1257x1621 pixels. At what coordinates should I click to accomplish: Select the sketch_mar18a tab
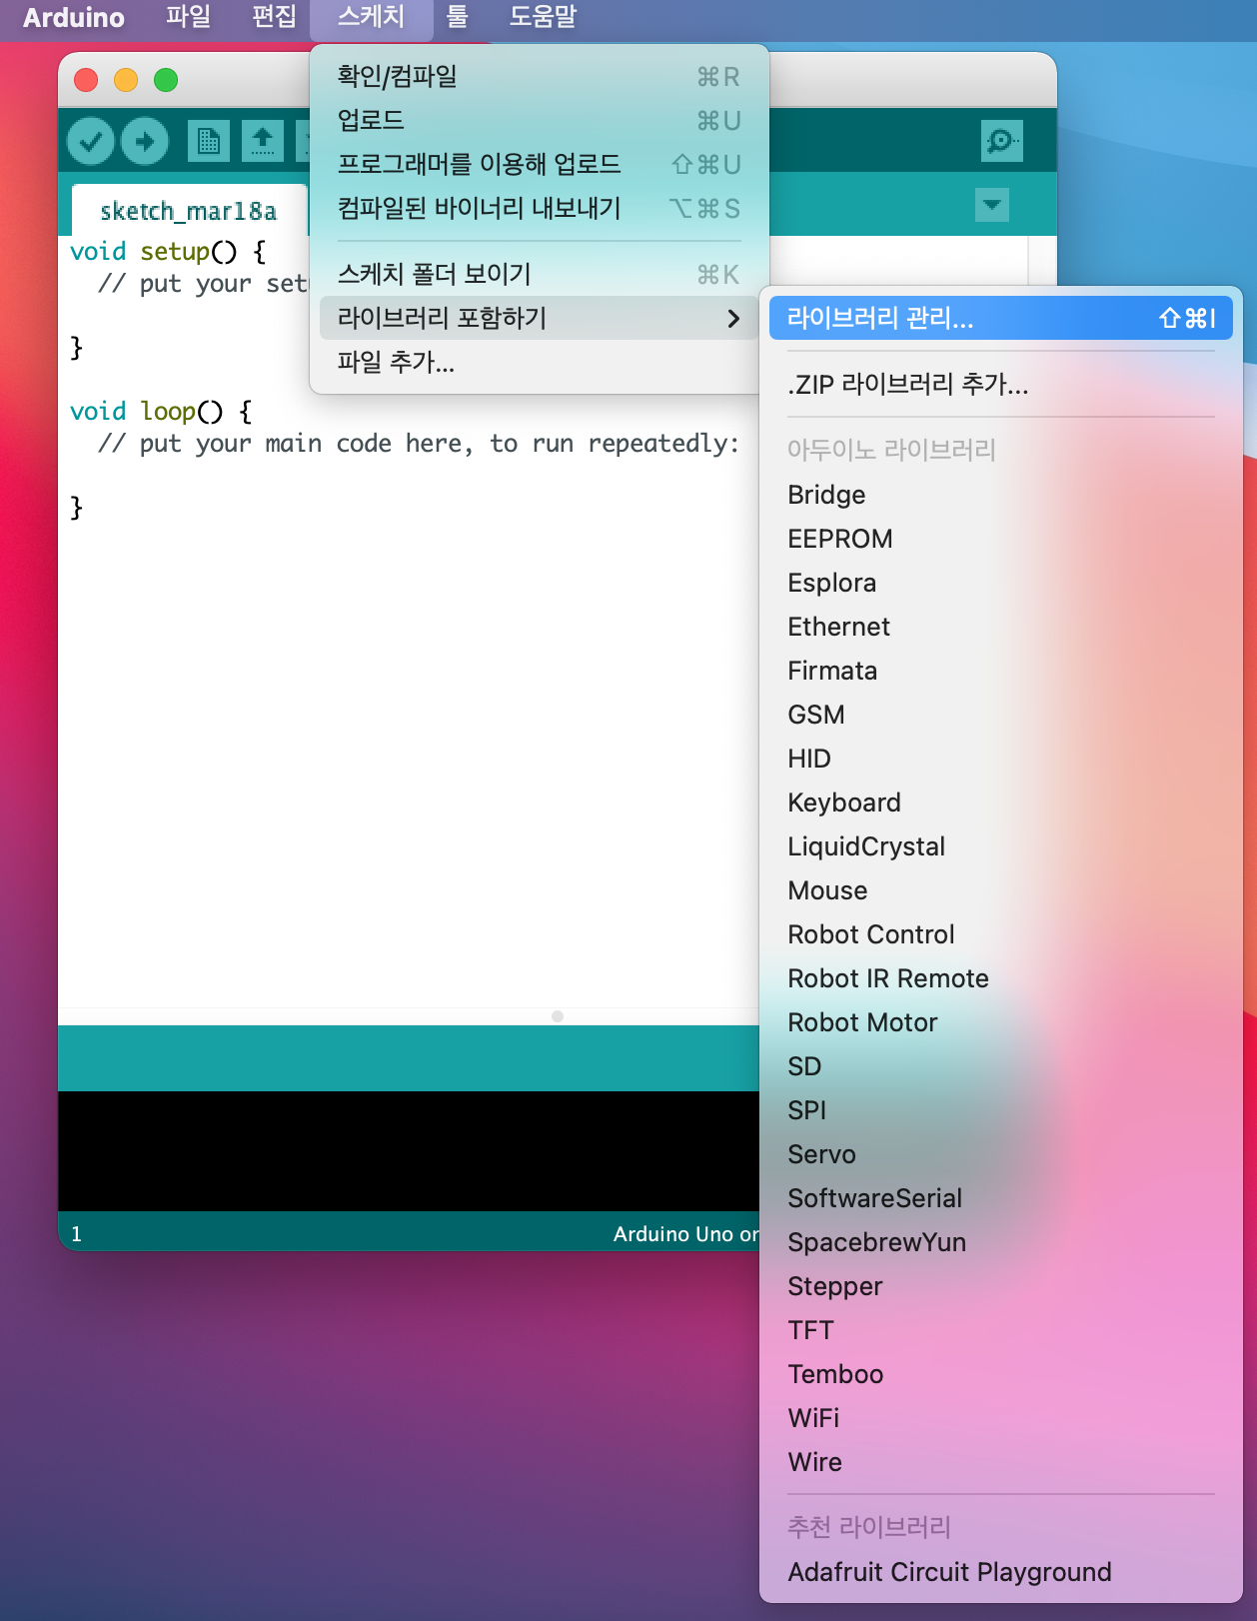pyautogui.click(x=188, y=211)
